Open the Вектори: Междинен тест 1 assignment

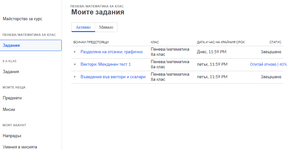pyautogui.click(x=106, y=64)
